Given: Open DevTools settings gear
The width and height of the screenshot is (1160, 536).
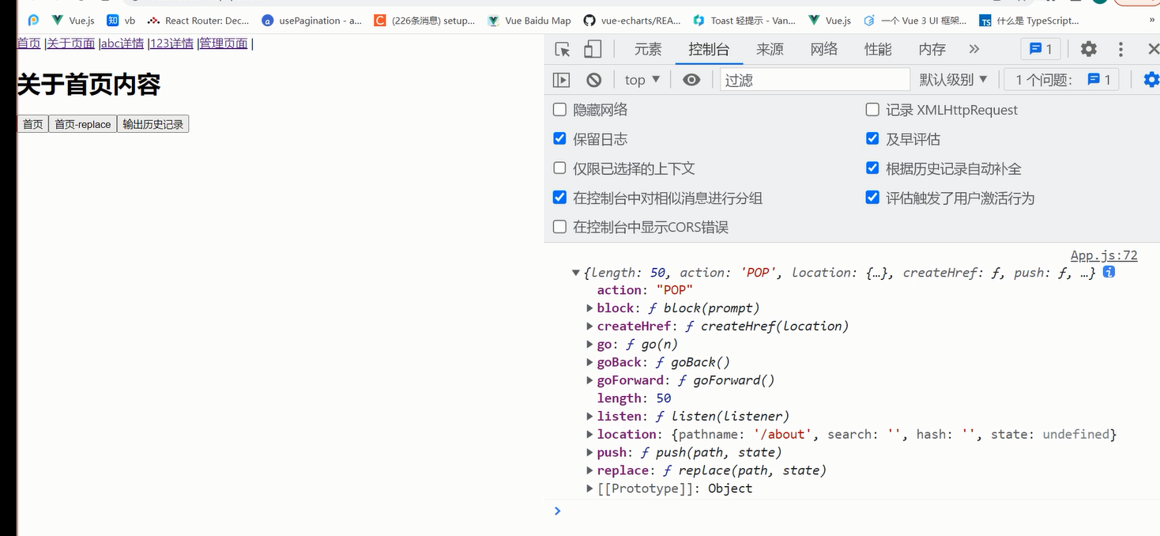Looking at the screenshot, I should 1088,48.
